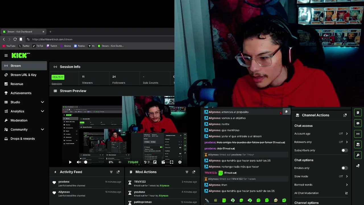Viewport: 364px width, 205px height.
Task: Toggle Chat panel from right rail
Action: tap(358, 123)
